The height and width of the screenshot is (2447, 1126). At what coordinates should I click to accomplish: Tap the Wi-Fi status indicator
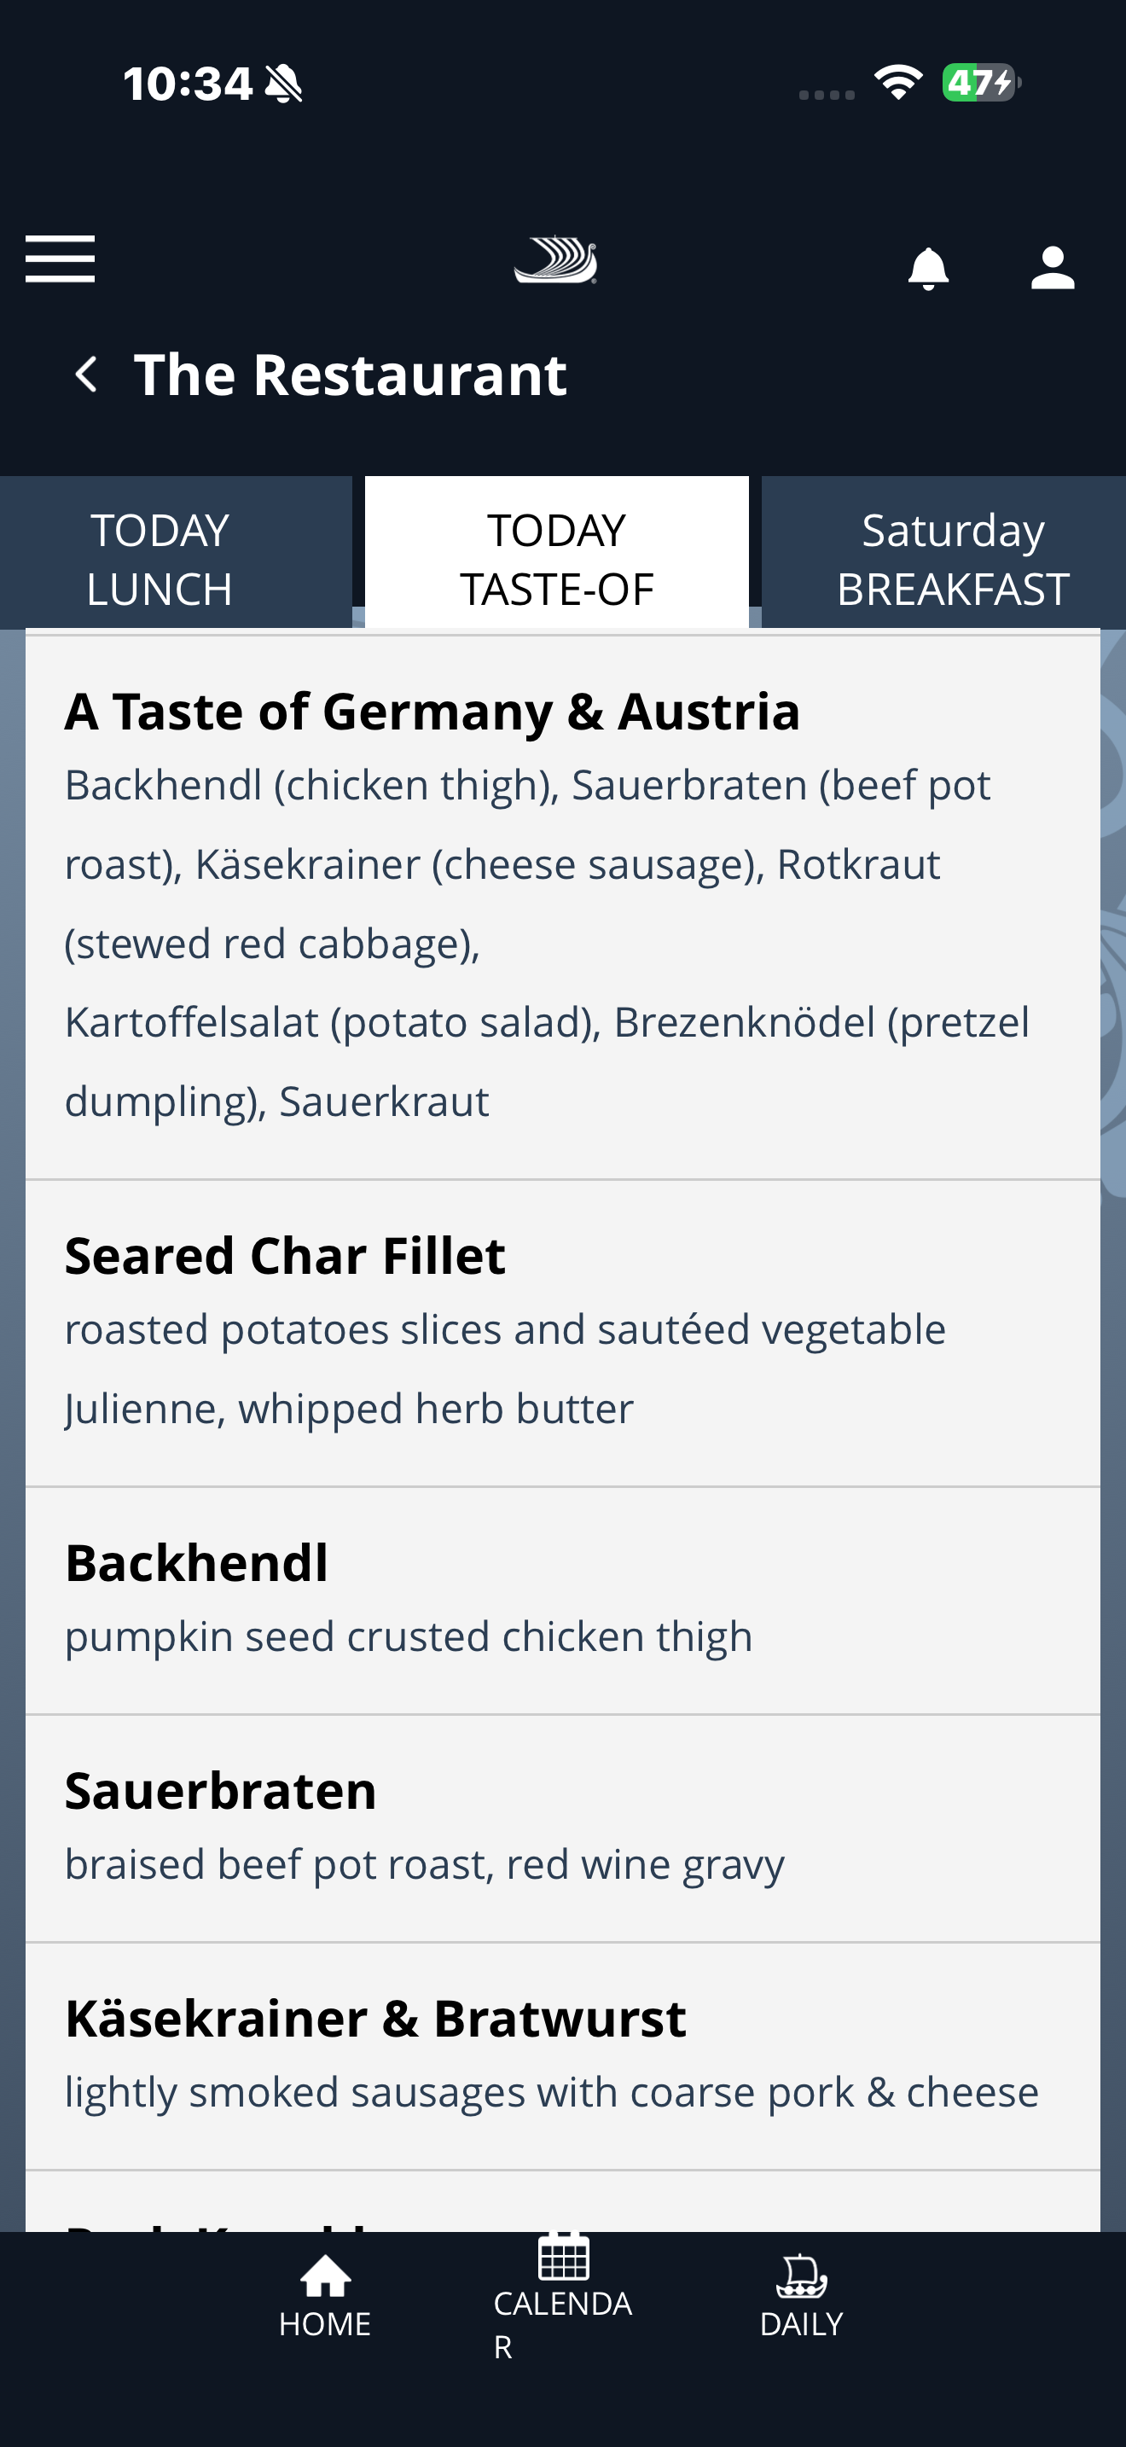click(x=898, y=83)
